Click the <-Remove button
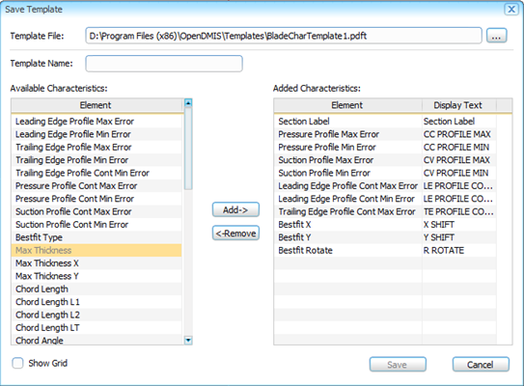This screenshot has height=386, width=524. point(235,233)
